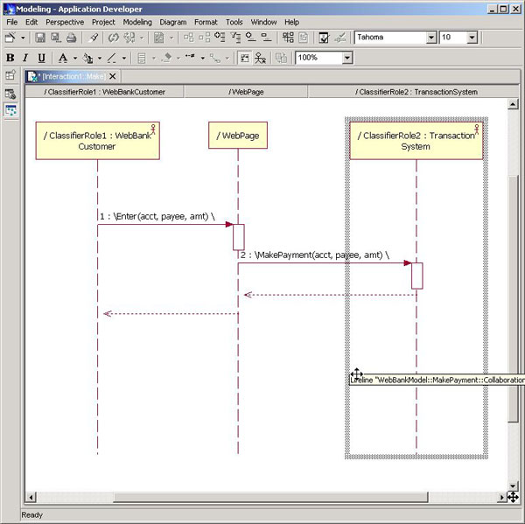Select the / WebPage lifeline box

(238, 136)
